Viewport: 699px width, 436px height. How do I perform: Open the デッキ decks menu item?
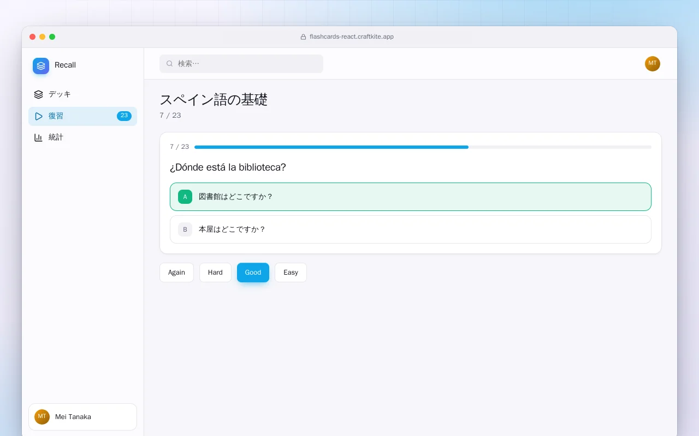point(82,94)
